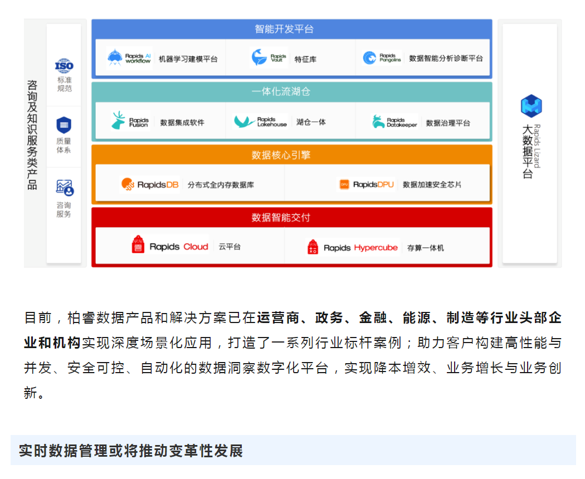The width and height of the screenshot is (585, 479).
Task: Click the 实时数据管理或将推动变革性发展 section heading
Action: 131,451
